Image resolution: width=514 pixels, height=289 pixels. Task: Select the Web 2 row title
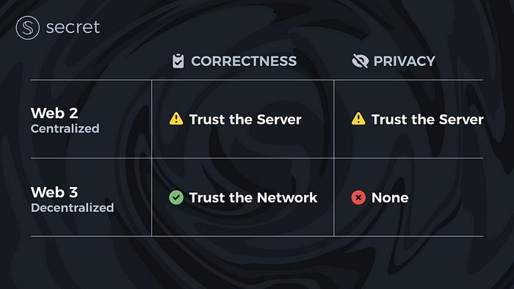54,113
